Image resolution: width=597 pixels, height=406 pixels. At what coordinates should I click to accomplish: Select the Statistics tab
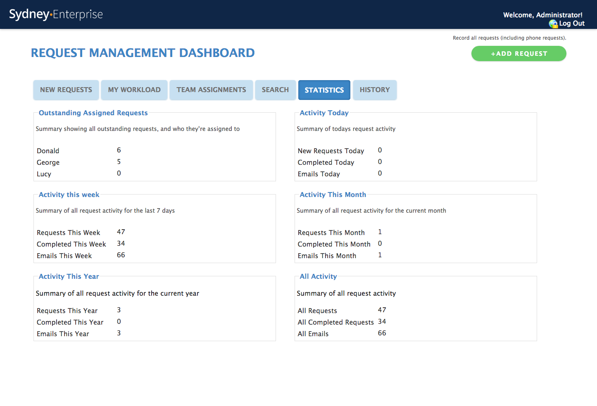pyautogui.click(x=324, y=90)
